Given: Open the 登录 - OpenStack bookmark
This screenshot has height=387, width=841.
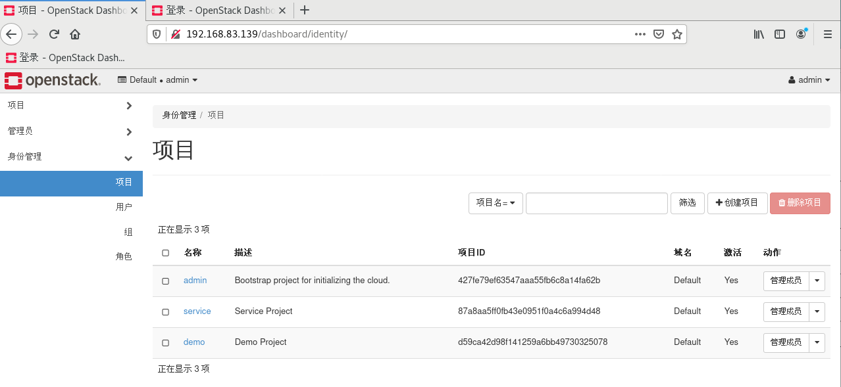Looking at the screenshot, I should (x=65, y=58).
